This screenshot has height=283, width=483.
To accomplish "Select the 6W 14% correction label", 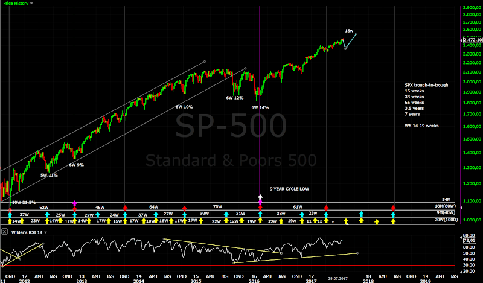I will (260, 108).
